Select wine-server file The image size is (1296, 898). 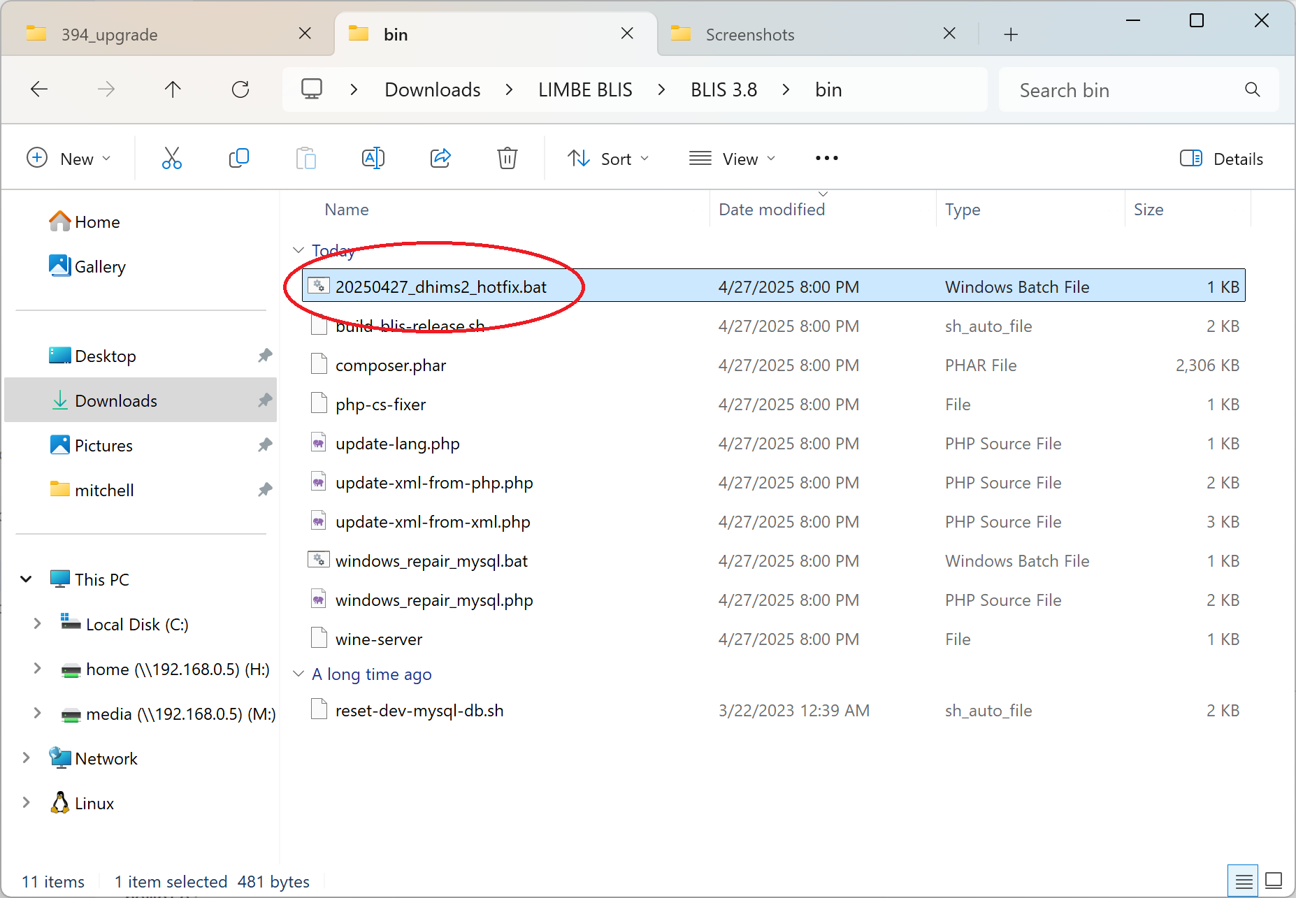click(x=773, y=639)
